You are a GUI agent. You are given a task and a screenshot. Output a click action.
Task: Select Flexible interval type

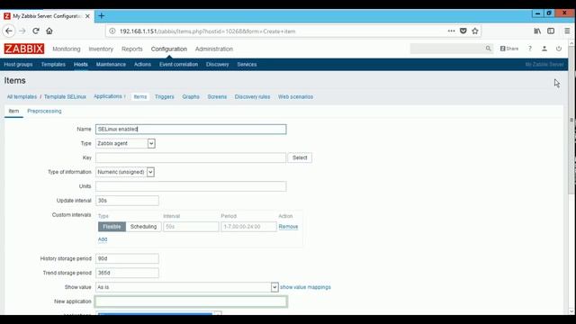point(112,227)
